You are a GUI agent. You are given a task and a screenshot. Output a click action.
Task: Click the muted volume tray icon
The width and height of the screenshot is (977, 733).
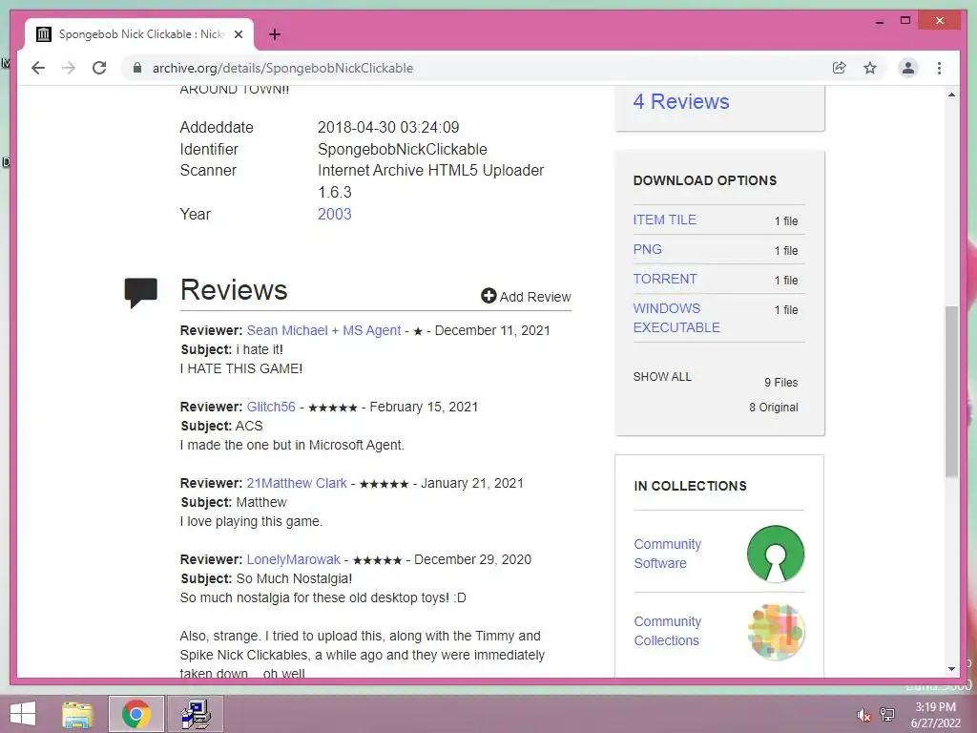point(863,715)
